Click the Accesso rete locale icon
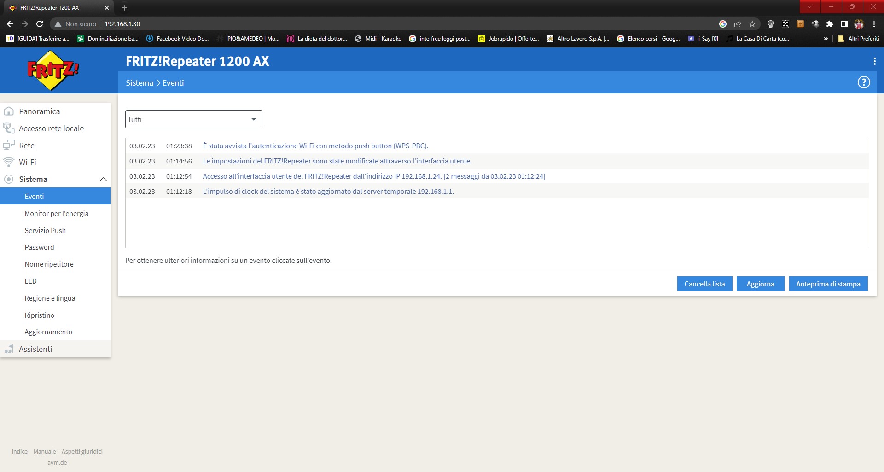The height and width of the screenshot is (472, 884). click(x=9, y=128)
